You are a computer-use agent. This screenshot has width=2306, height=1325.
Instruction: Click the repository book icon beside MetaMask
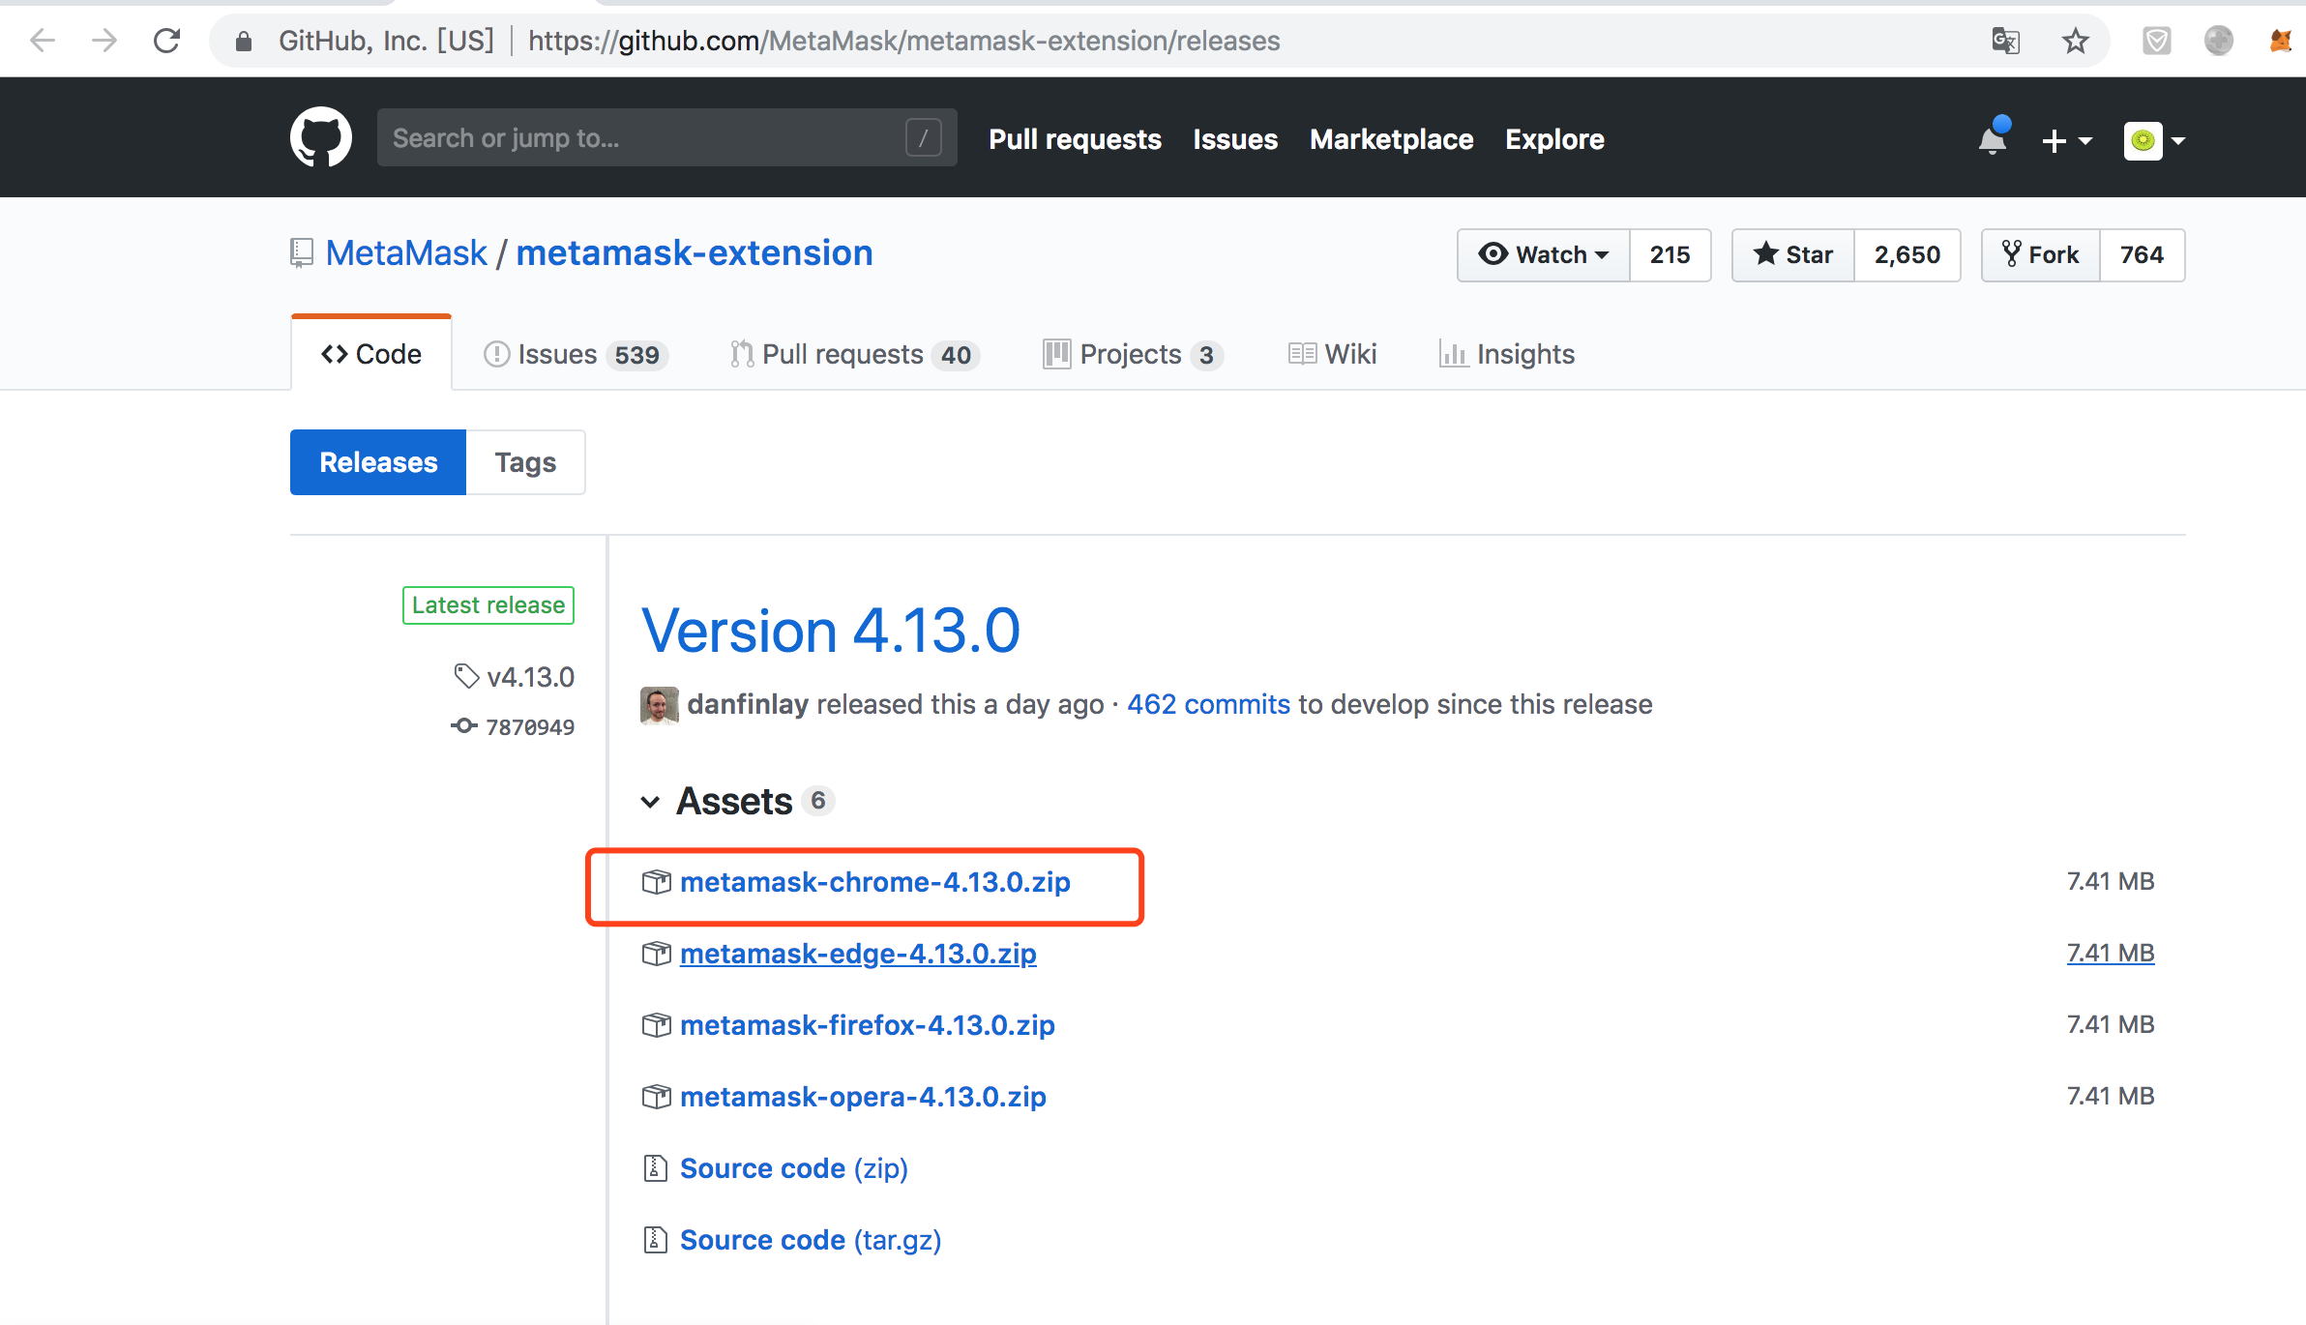pos(302,253)
